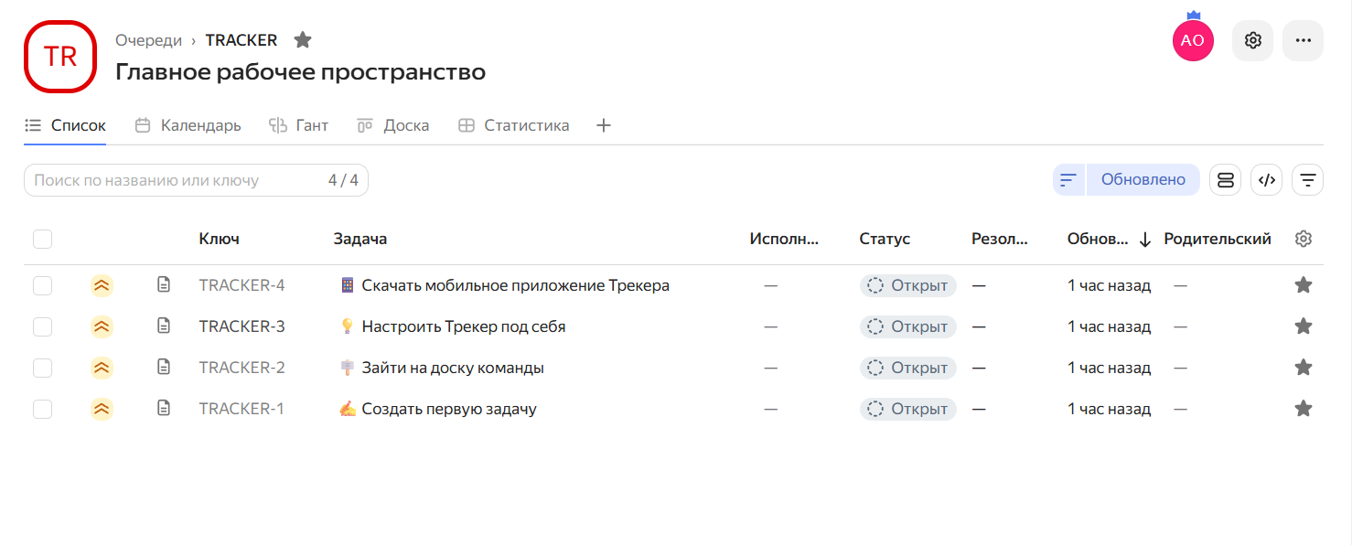This screenshot has height=545, width=1352.
Task: Tick the checkbox for TRACKER-1
Action: coord(42,409)
